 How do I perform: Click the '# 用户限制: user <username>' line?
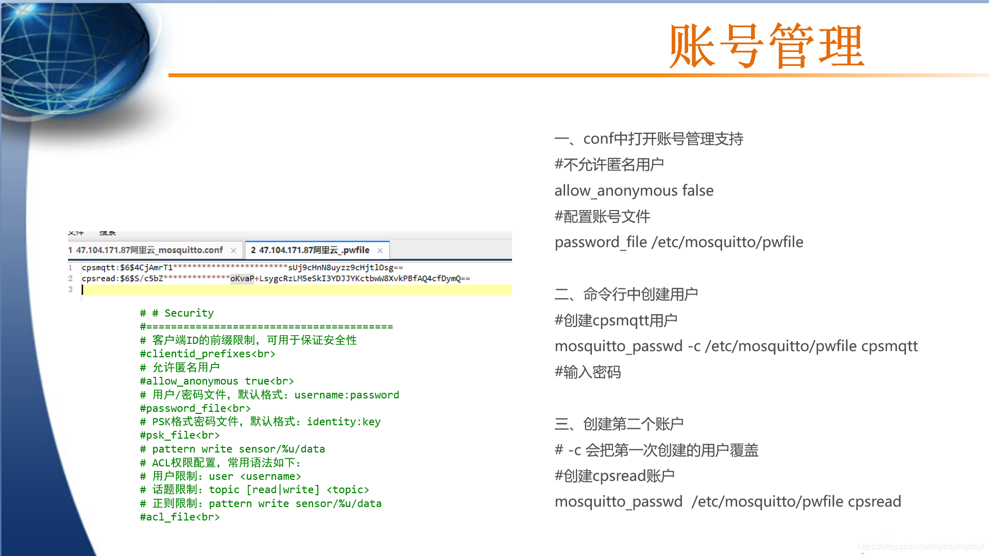[220, 476]
